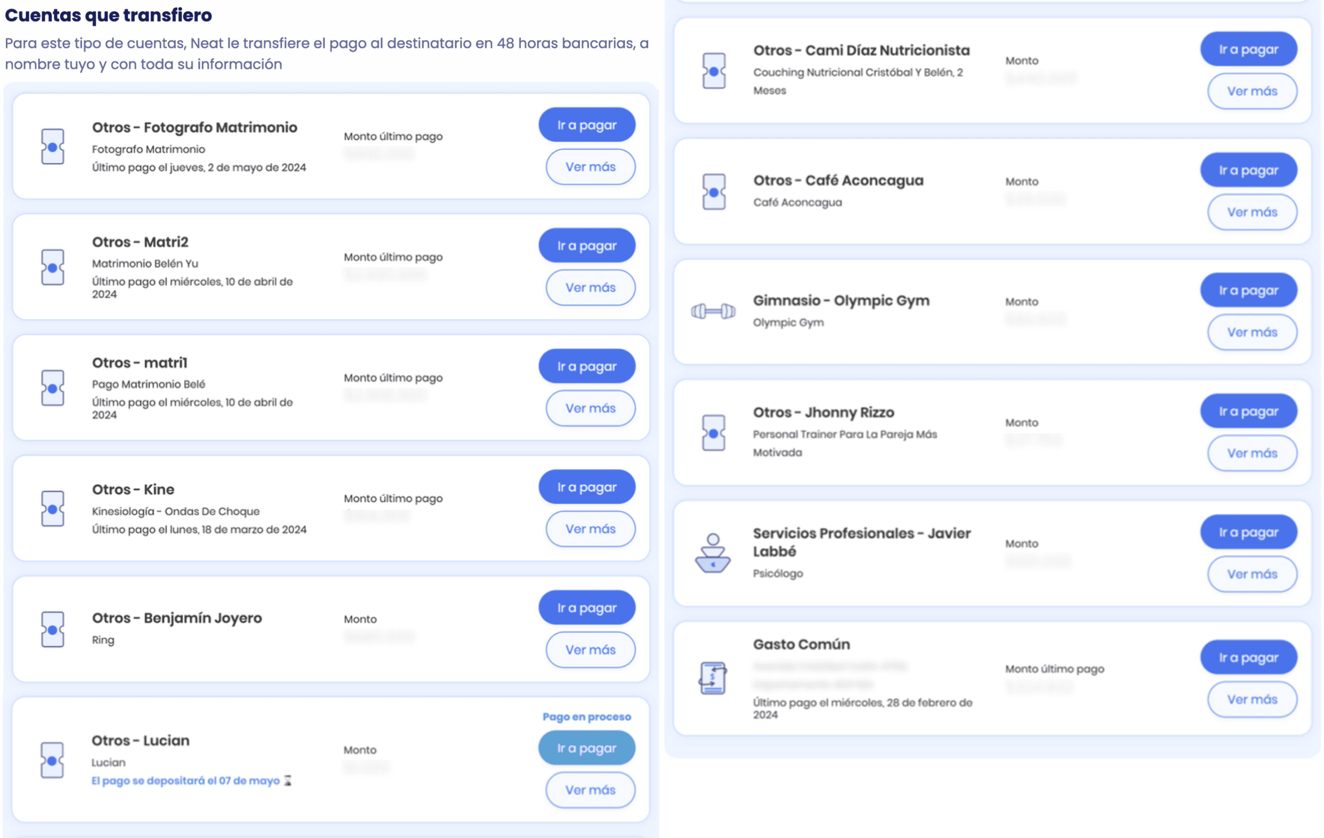View more on Fotografo Matrimonio
The width and height of the screenshot is (1324, 838).
coord(590,167)
